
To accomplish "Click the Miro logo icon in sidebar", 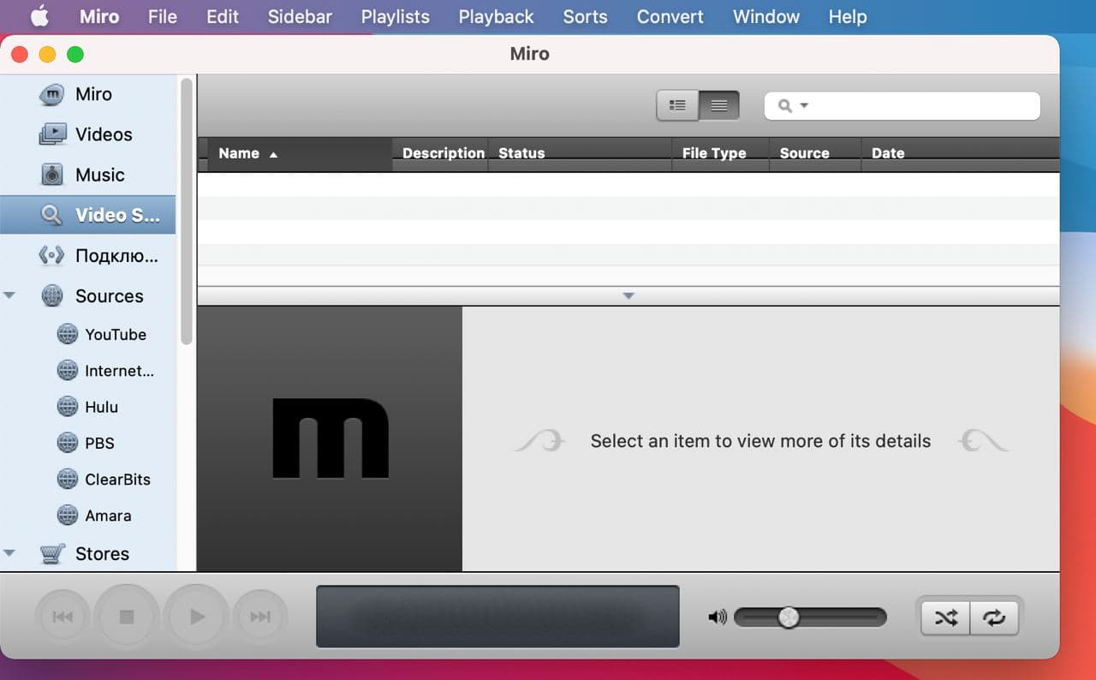I will pos(51,94).
